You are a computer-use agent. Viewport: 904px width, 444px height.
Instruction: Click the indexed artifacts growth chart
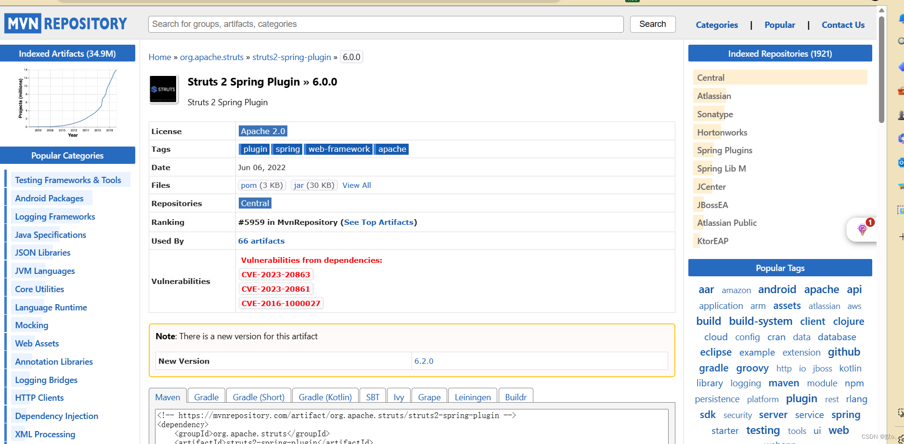(x=67, y=103)
